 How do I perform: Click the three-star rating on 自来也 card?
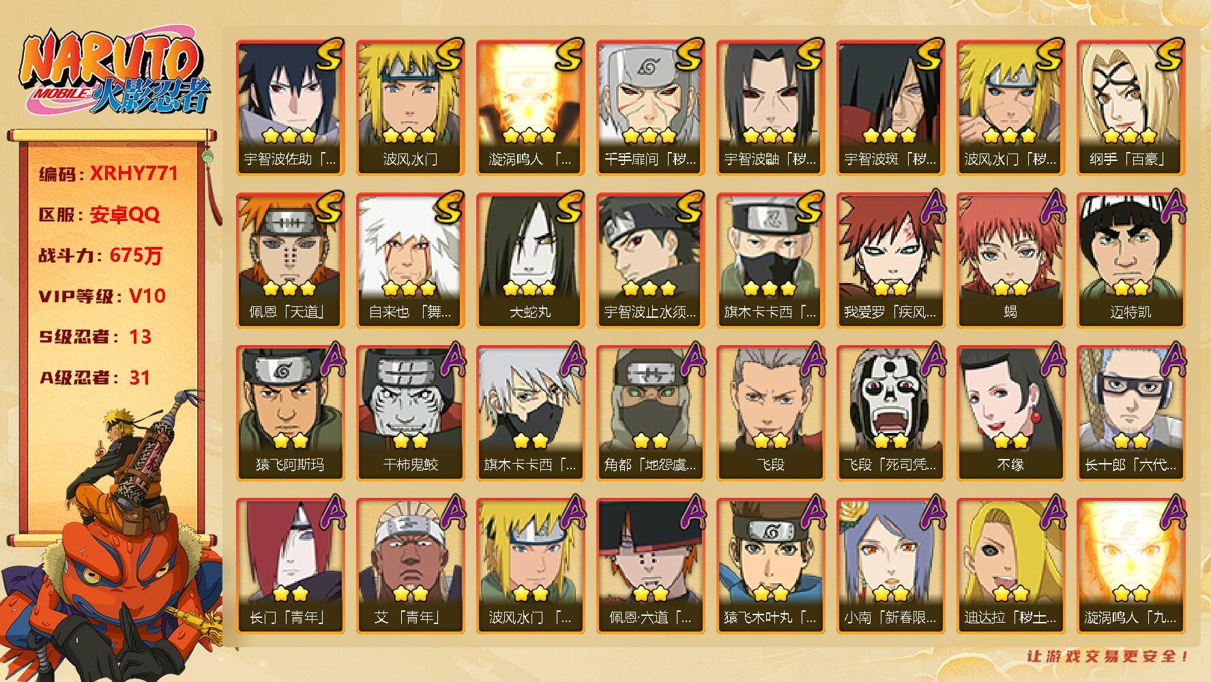pos(409,288)
